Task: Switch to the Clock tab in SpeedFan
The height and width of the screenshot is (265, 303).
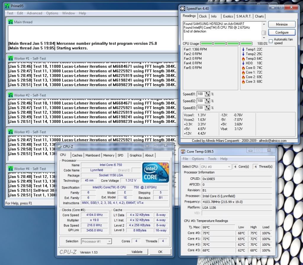Action: coord(203,16)
